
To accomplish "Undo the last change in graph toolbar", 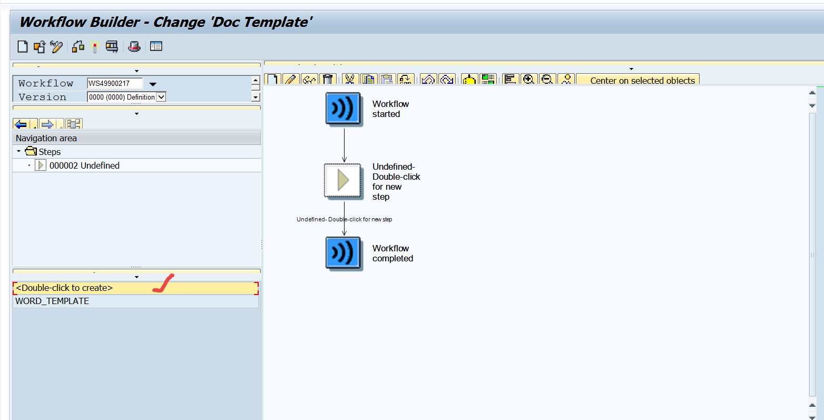I will [x=428, y=80].
